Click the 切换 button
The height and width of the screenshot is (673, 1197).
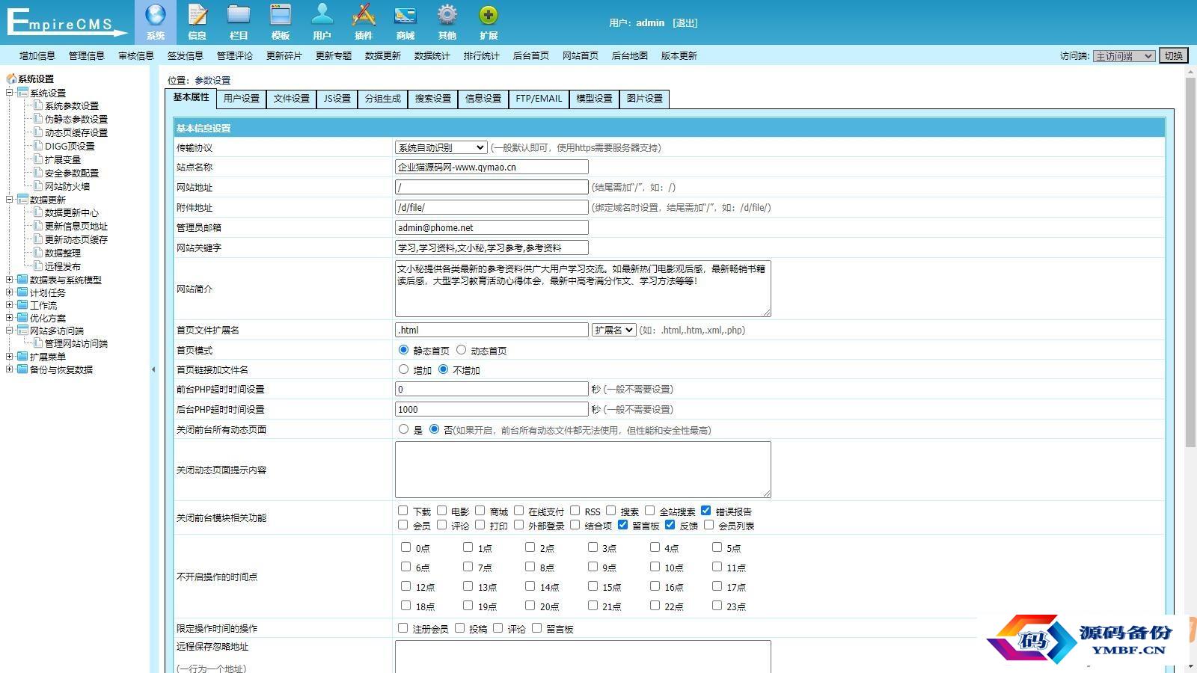tap(1174, 56)
